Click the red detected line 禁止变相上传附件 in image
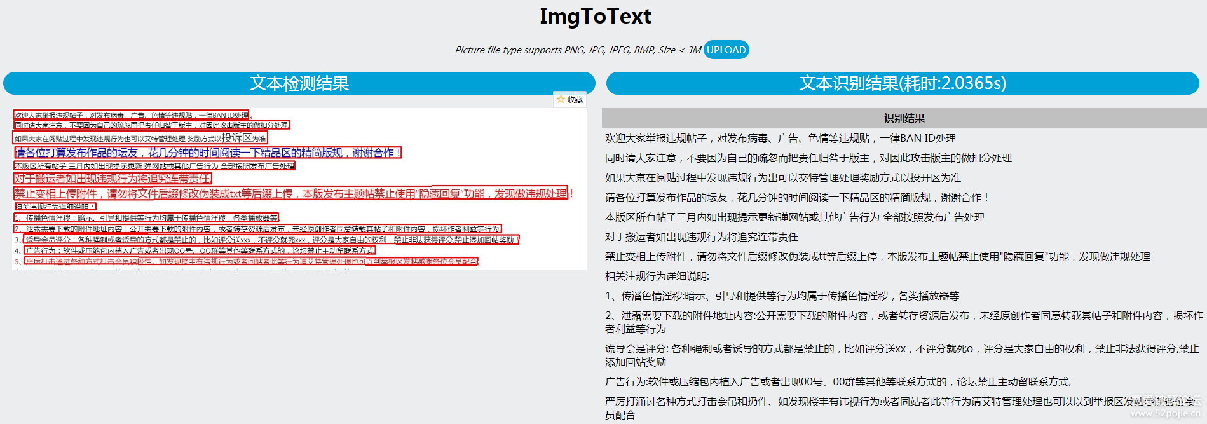This screenshot has width=1207, height=424. 290,193
